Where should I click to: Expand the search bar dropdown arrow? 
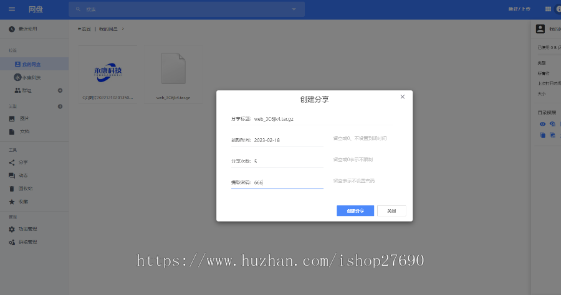[x=294, y=9]
